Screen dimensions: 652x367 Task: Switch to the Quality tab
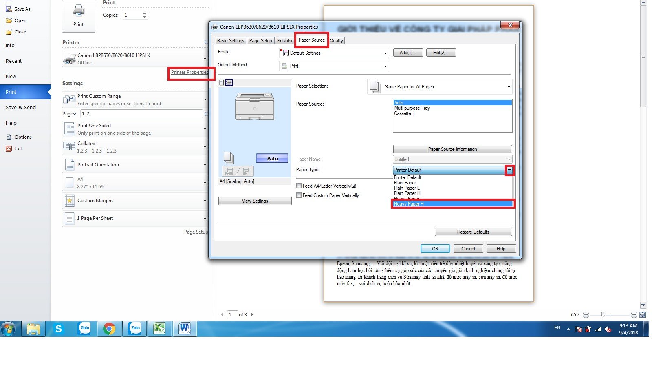pyautogui.click(x=336, y=41)
